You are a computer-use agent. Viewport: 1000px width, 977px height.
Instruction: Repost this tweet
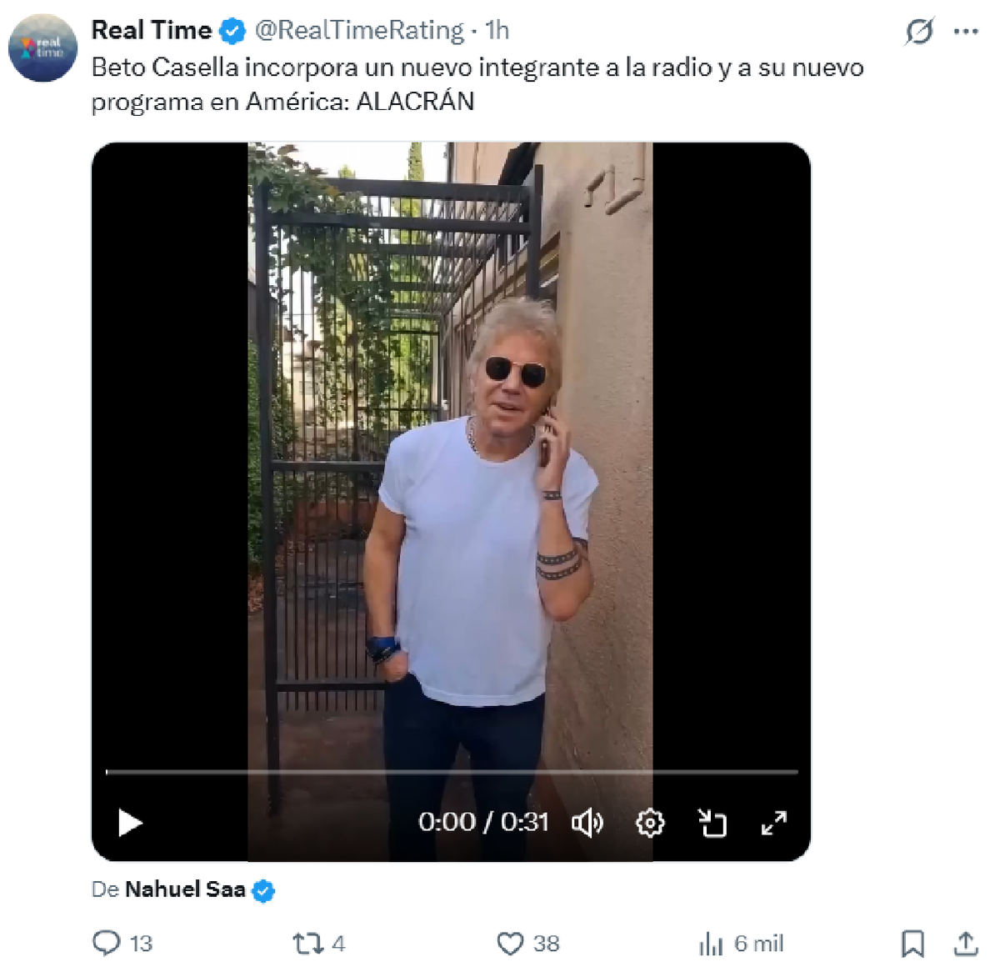(307, 943)
